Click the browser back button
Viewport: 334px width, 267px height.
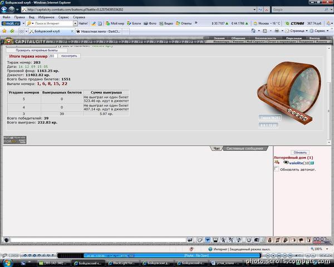4,9
